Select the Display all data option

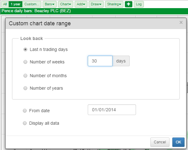tap(25, 123)
